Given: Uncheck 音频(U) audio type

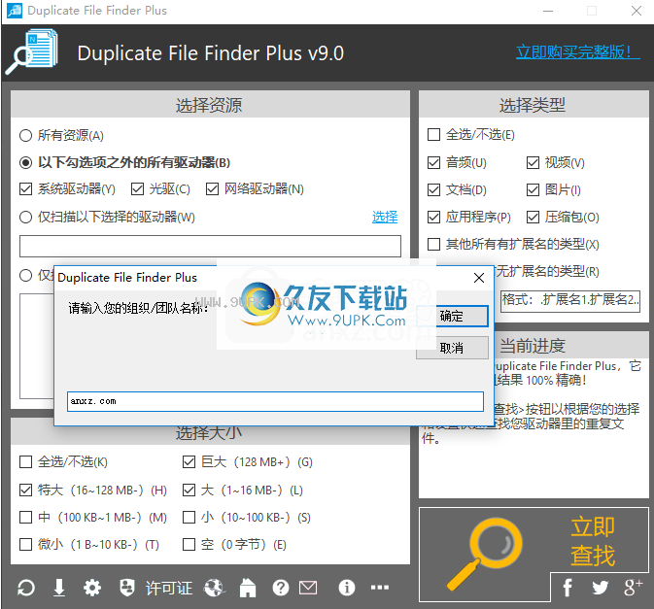Looking at the screenshot, I should 433,162.
